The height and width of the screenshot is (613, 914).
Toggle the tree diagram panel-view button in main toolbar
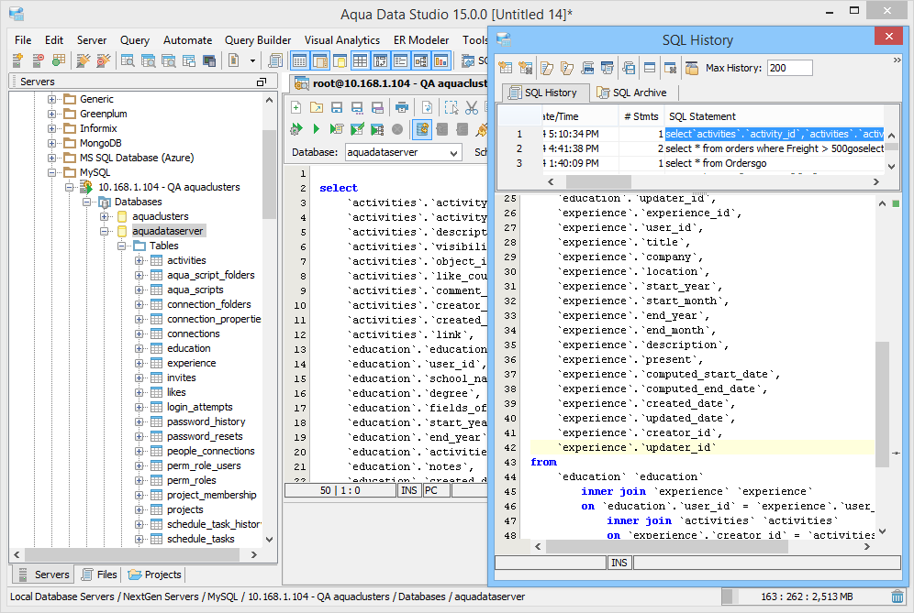click(x=421, y=60)
